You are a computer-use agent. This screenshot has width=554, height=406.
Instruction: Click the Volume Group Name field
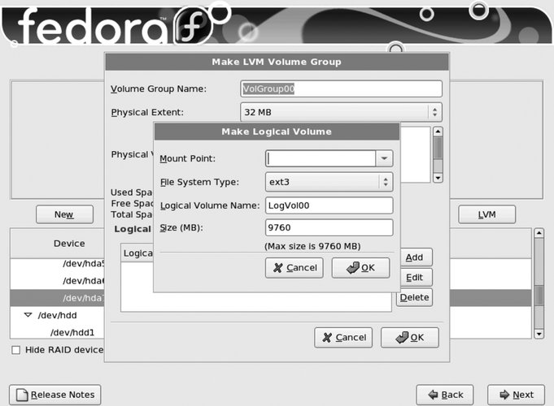coord(341,89)
